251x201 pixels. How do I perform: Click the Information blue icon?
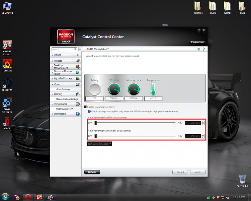(x=78, y=114)
